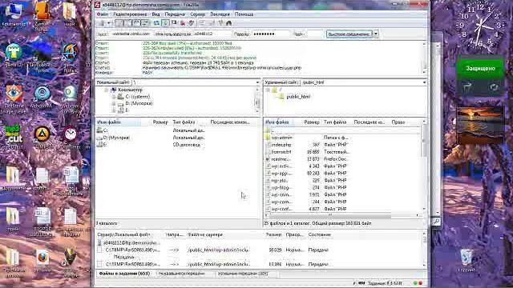The width and height of the screenshot is (513, 288).
Task: Click sunset slideshow gadget thumbnail
Action: point(480,126)
